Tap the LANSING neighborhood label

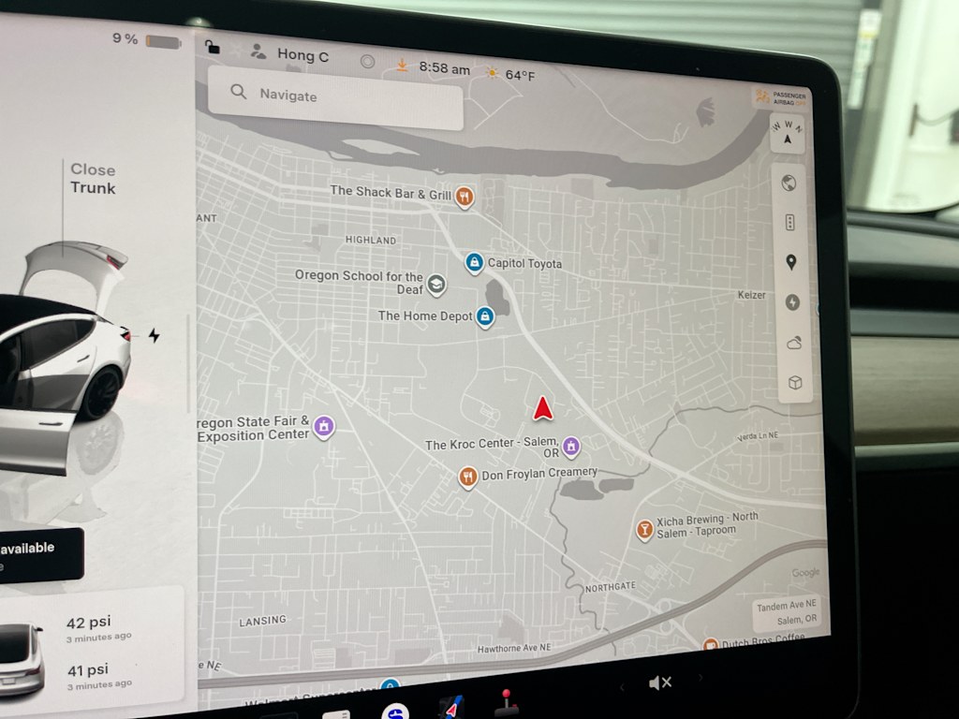(262, 621)
